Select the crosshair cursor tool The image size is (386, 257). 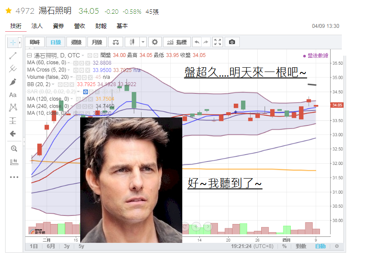(x=13, y=42)
